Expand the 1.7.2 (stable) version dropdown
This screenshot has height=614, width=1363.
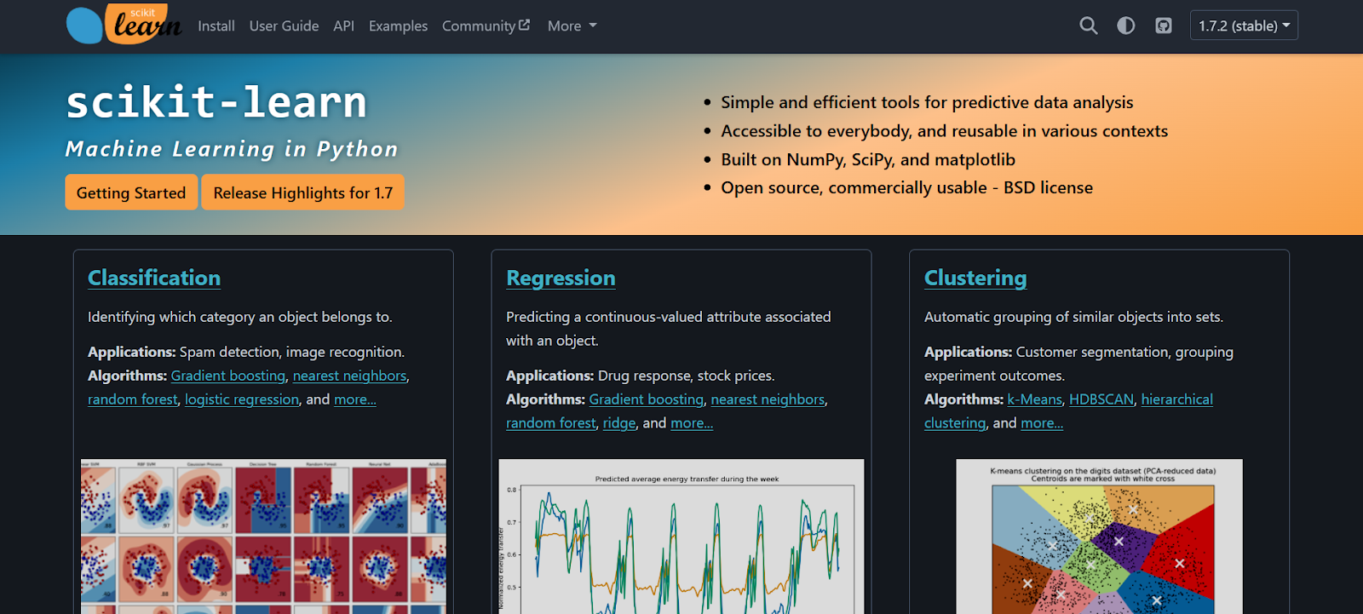click(1243, 26)
